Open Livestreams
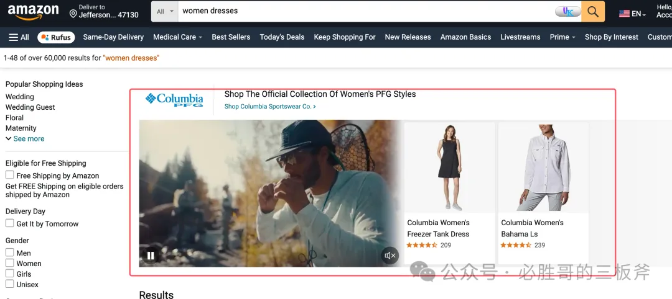The image size is (672, 299). (x=520, y=37)
